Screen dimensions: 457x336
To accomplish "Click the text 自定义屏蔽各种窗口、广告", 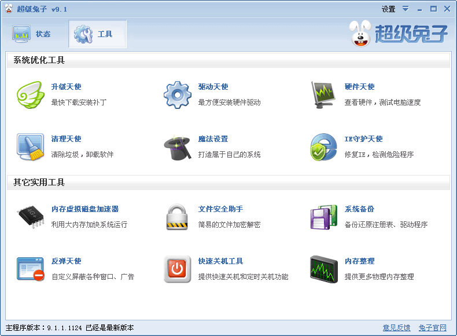I will 93,277.
